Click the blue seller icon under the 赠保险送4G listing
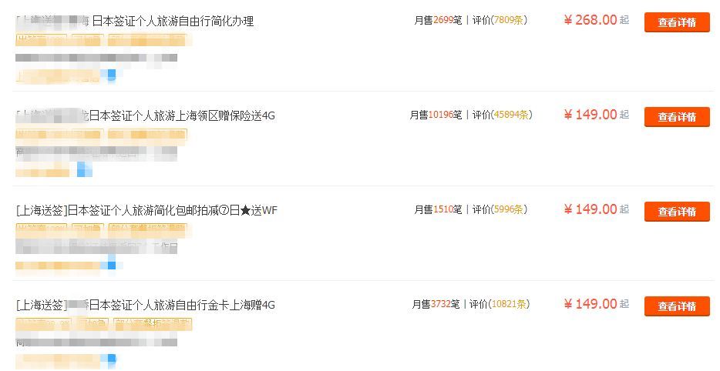720x371 pixels. 85,169
